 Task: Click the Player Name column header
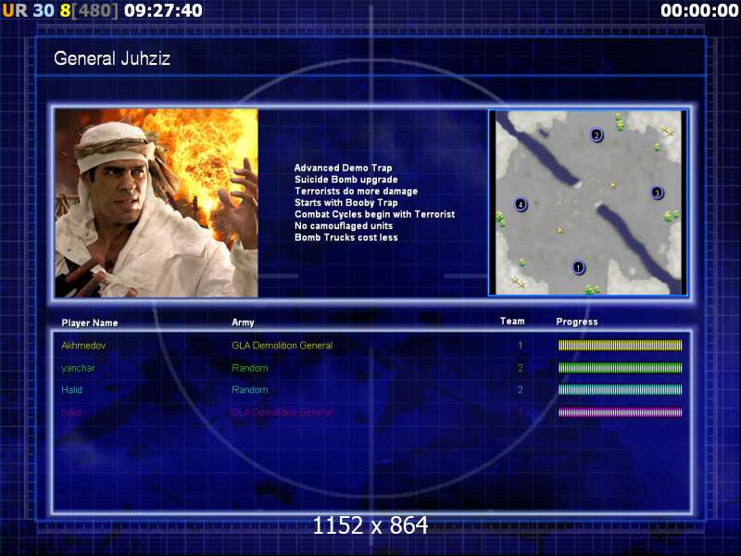[90, 322]
